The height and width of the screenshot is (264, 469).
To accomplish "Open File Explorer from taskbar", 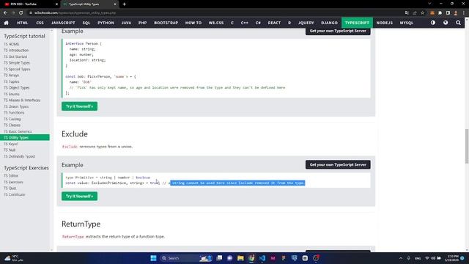I will 240,258.
